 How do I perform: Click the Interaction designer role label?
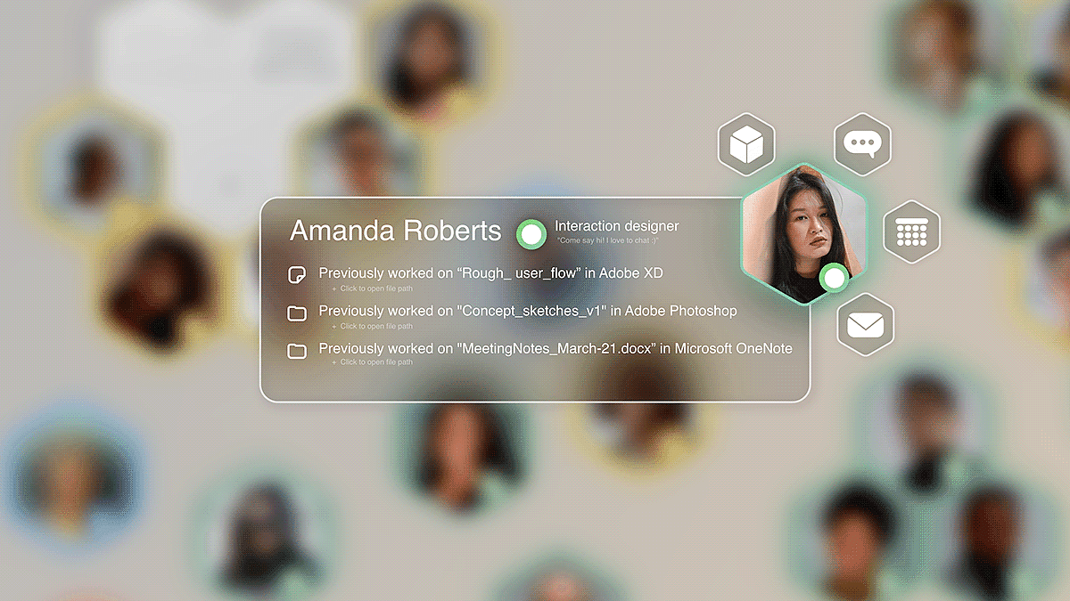point(617,226)
